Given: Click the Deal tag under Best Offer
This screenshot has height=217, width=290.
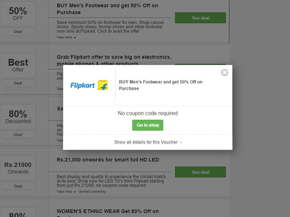Looking at the screenshot, I should click(x=18, y=83).
